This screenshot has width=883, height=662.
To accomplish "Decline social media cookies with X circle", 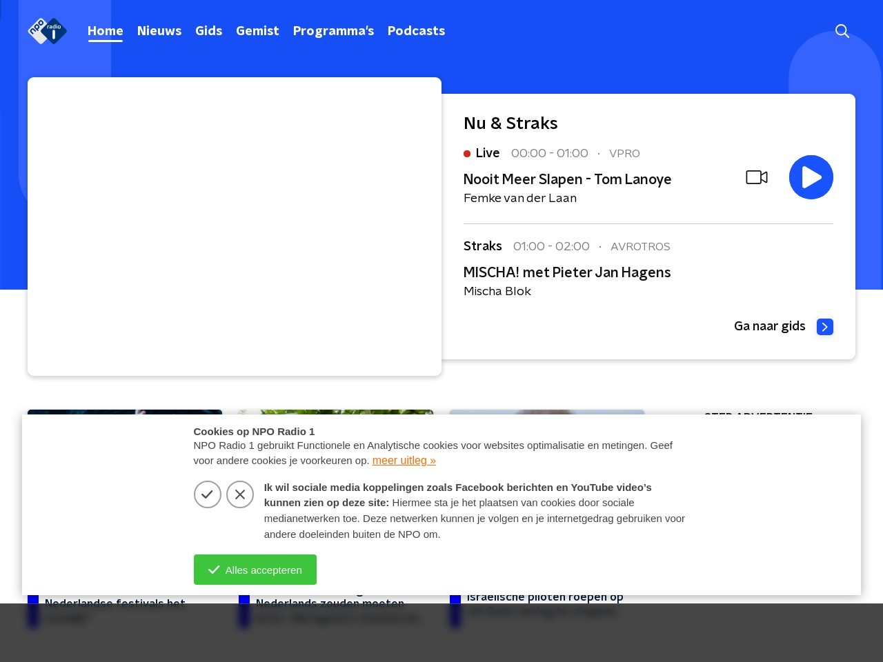I will pyautogui.click(x=240, y=494).
